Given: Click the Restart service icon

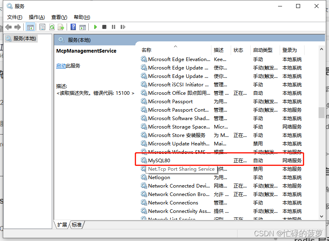Looking at the screenshot, I should tap(123, 27).
